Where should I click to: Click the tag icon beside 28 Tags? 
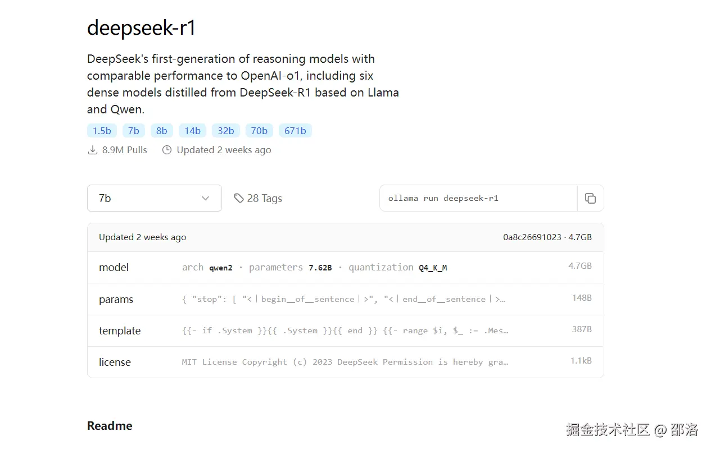tap(239, 198)
